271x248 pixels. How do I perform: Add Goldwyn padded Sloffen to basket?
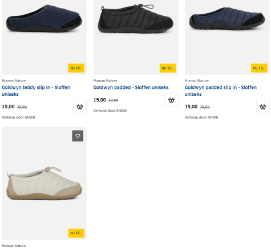pos(171,100)
